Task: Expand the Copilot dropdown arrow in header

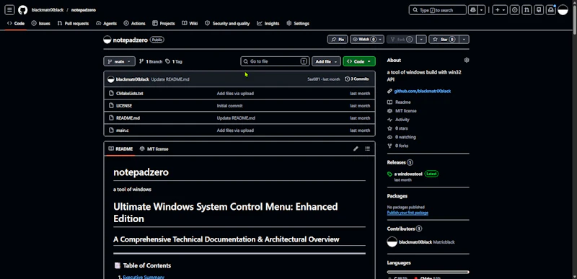Action: [x=482, y=10]
